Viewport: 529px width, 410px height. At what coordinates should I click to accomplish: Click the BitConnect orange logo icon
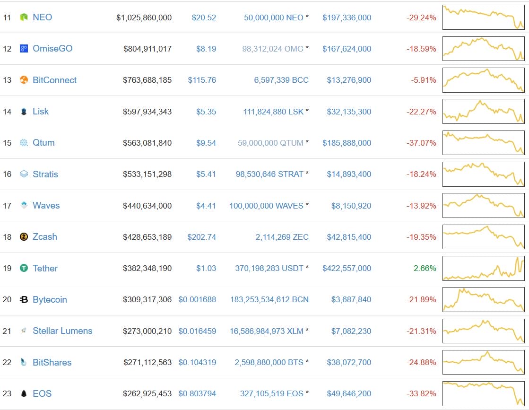(24, 80)
